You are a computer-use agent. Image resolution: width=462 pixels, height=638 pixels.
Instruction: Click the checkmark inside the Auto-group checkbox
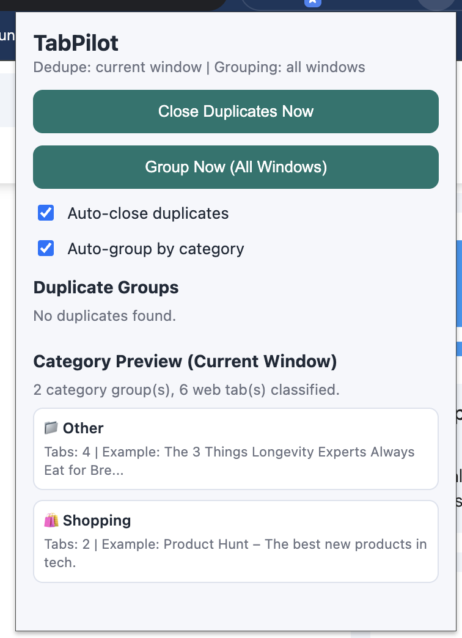point(46,249)
